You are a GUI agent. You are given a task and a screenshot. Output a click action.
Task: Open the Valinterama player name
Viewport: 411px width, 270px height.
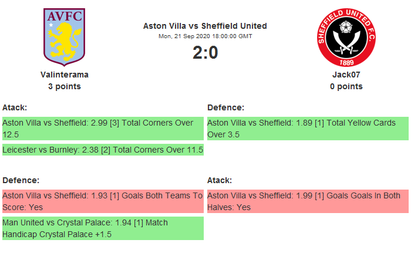pyautogui.click(x=65, y=75)
